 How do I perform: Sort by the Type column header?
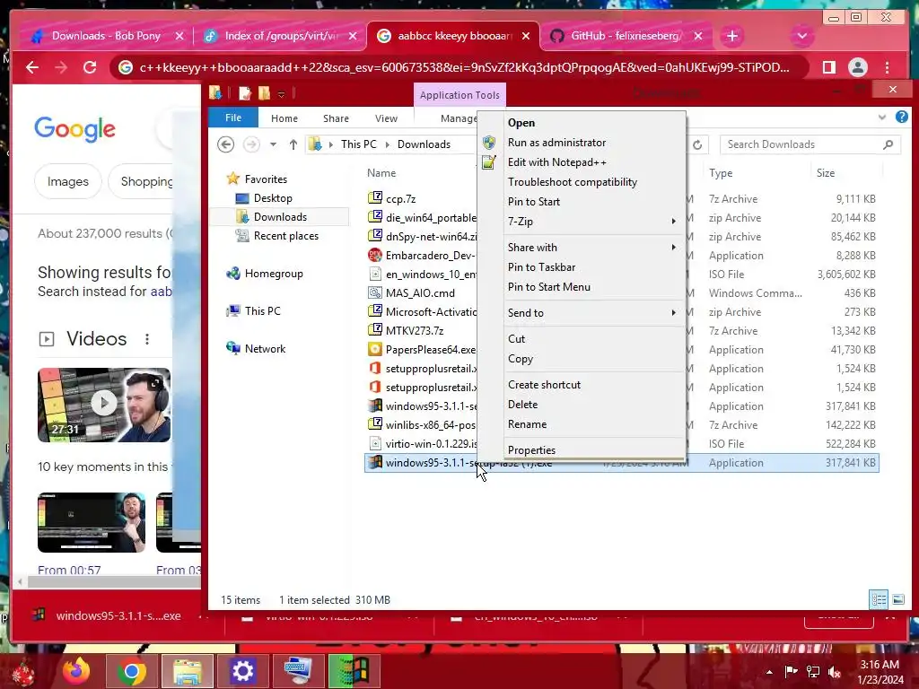pos(721,173)
